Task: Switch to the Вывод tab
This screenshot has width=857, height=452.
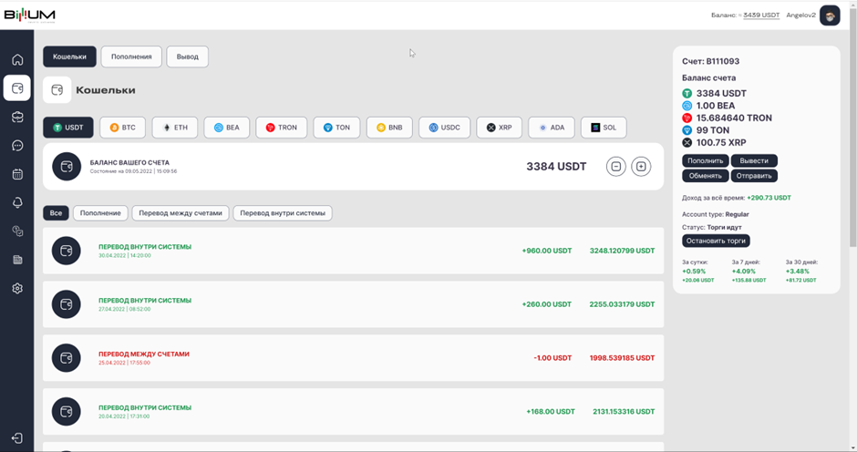Action: tap(188, 56)
